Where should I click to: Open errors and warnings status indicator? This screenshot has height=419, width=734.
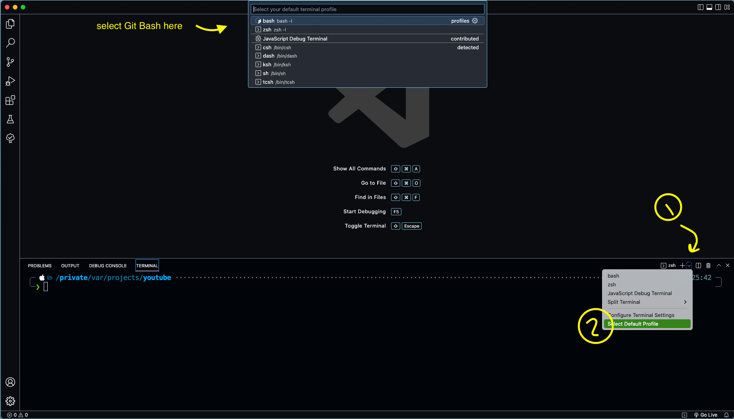point(17,415)
